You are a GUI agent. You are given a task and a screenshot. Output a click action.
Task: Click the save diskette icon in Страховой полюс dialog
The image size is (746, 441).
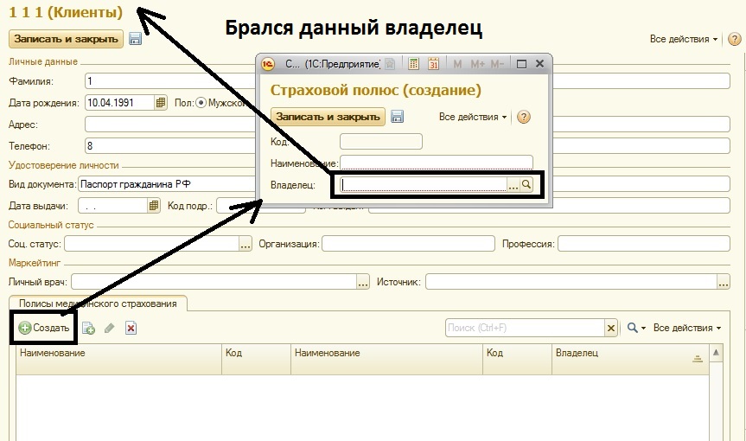point(398,117)
